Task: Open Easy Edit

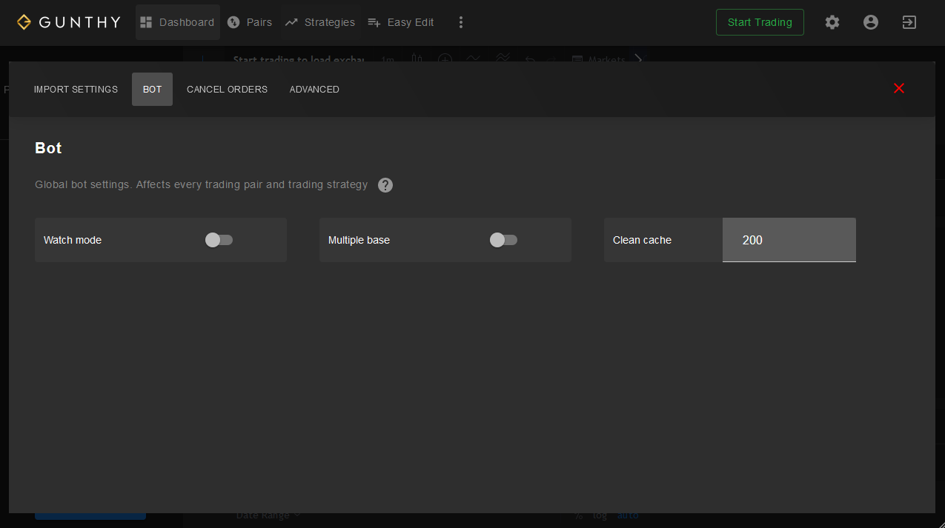Action: pyautogui.click(x=401, y=22)
